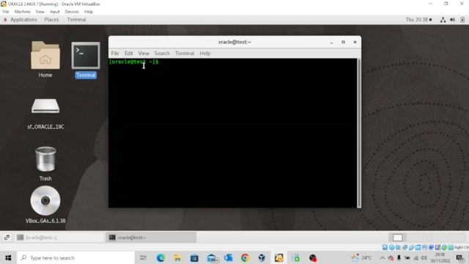Click the GNOME power icon in top bar
Image resolution: width=469 pixels, height=264 pixels.
point(462,20)
